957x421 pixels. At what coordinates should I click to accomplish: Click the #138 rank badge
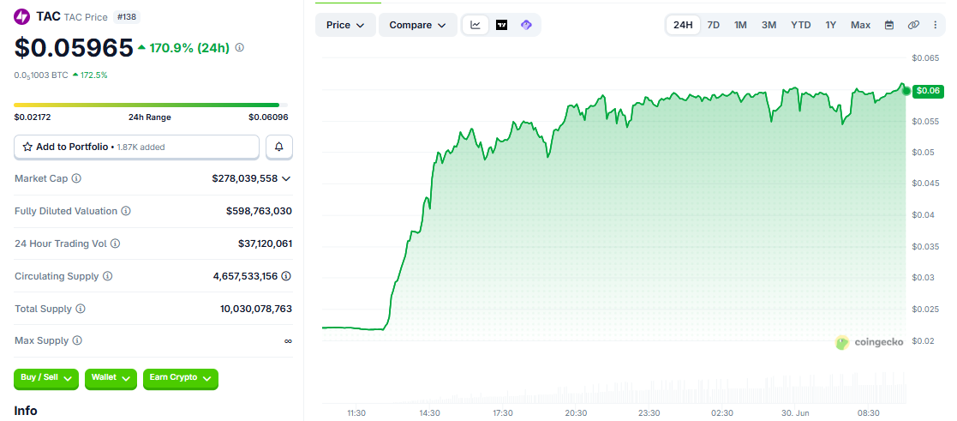tap(127, 17)
